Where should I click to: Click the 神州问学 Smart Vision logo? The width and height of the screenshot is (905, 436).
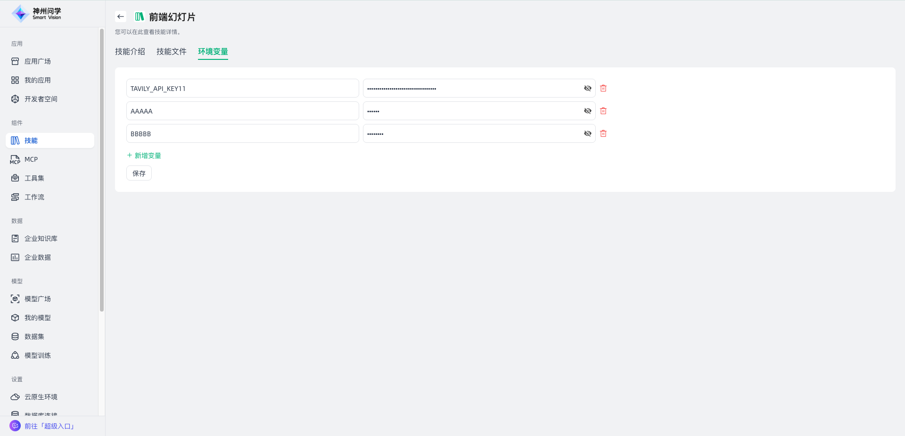click(37, 14)
